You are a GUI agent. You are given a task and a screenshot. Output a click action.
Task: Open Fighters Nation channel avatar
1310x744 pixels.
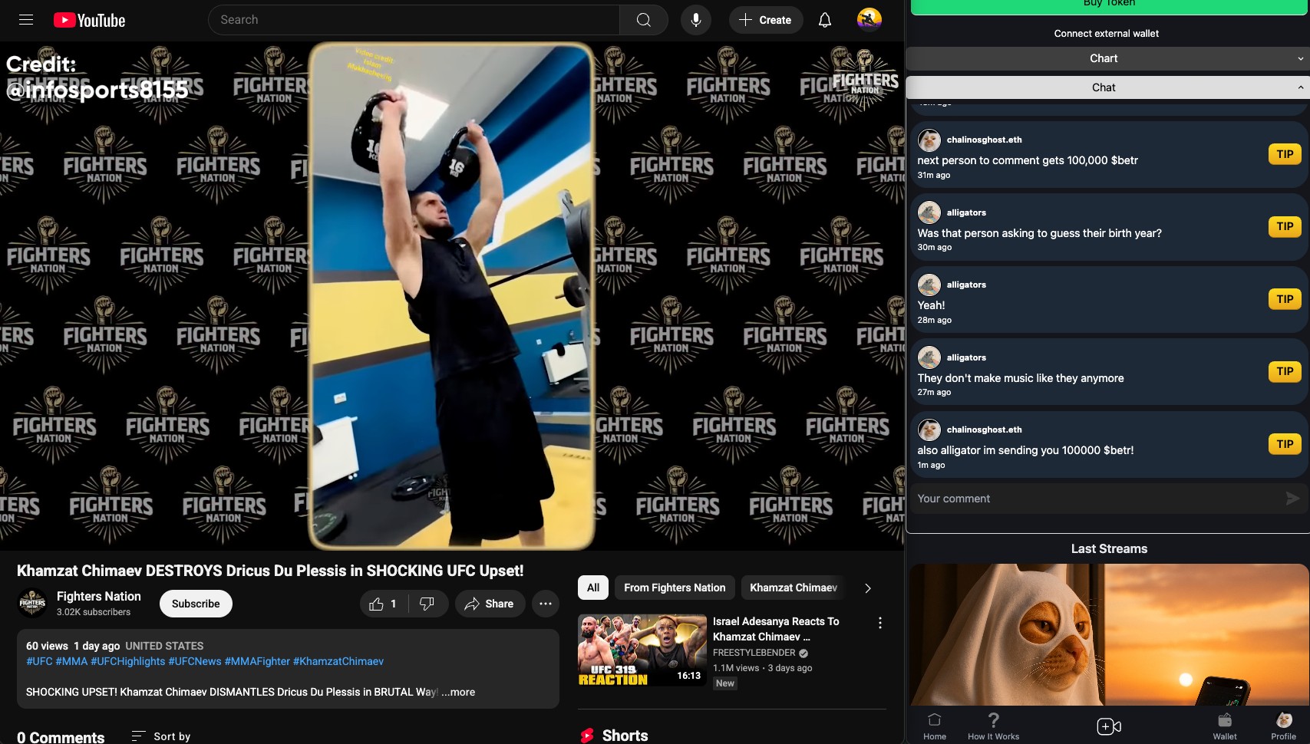tap(32, 603)
